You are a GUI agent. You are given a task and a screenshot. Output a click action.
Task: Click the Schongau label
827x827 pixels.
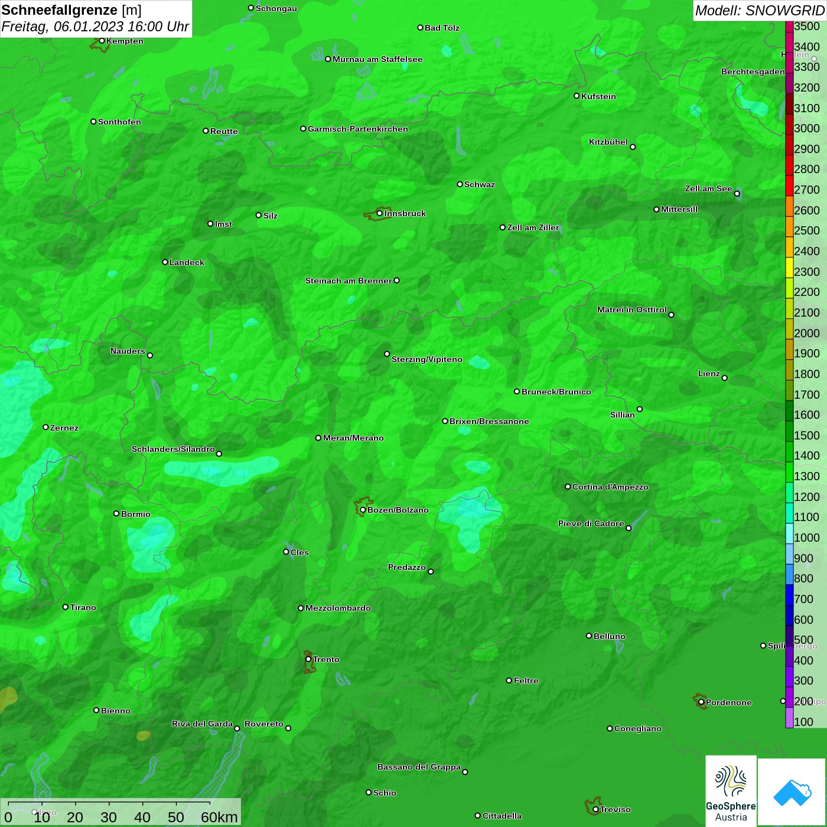pyautogui.click(x=276, y=8)
